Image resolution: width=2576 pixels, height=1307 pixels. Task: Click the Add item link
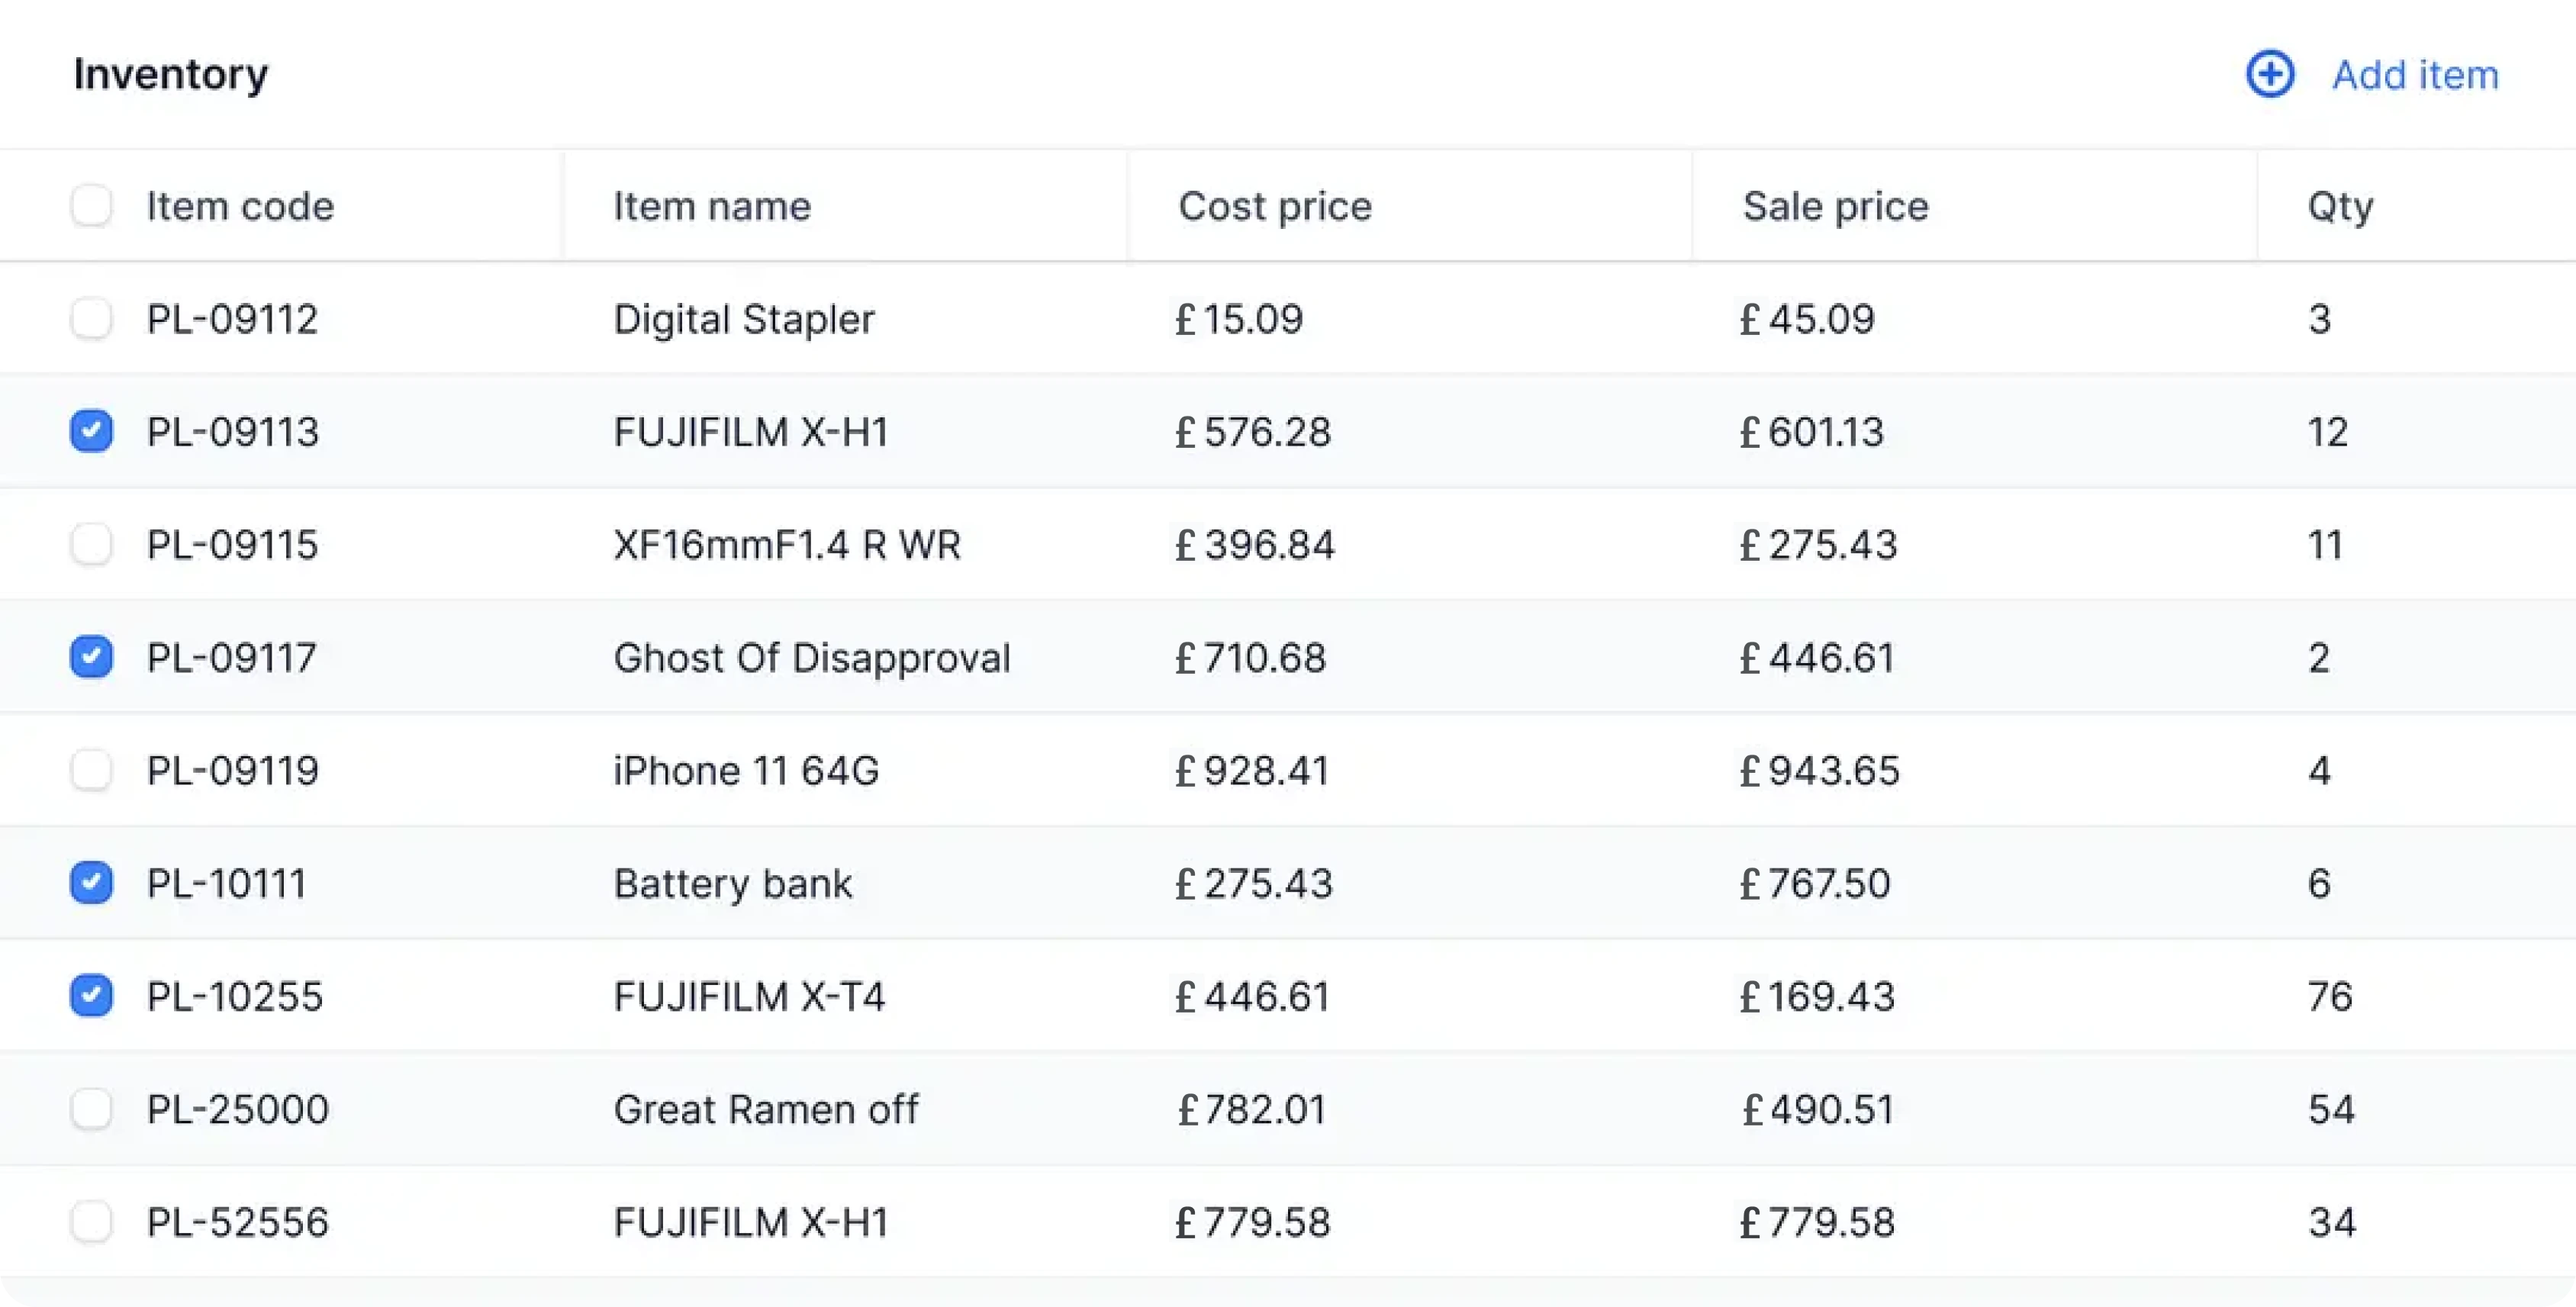[x=2414, y=75]
